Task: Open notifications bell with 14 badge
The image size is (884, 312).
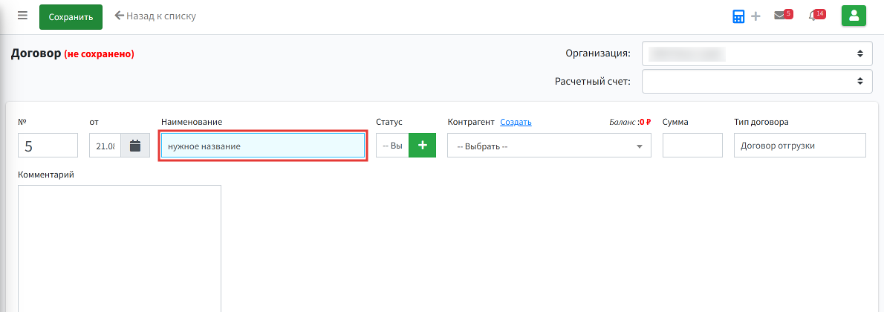Action: point(816,16)
